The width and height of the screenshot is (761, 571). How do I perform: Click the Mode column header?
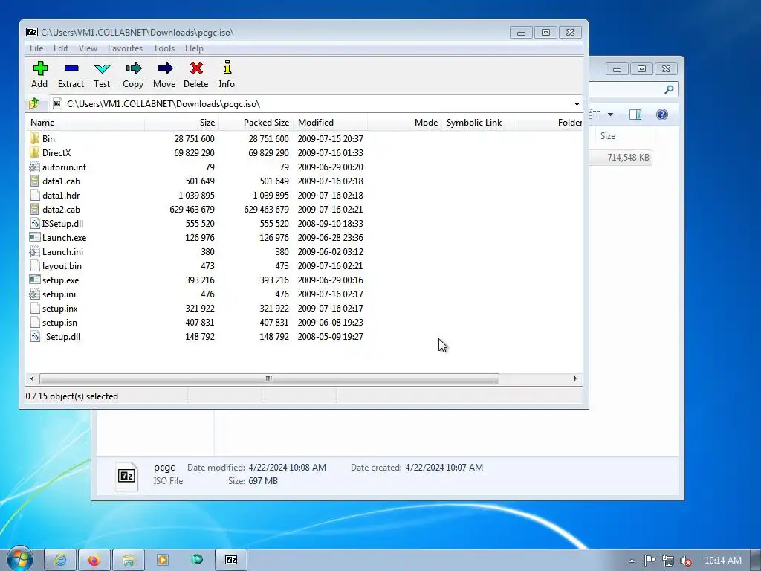405,123
